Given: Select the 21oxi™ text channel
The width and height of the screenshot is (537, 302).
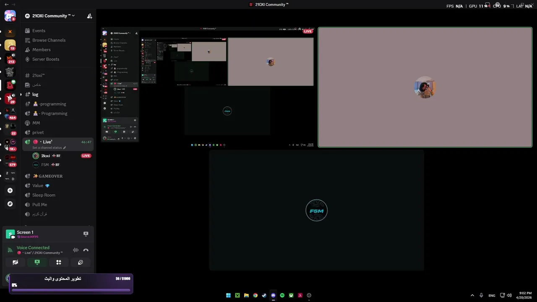Looking at the screenshot, I should coord(58,75).
